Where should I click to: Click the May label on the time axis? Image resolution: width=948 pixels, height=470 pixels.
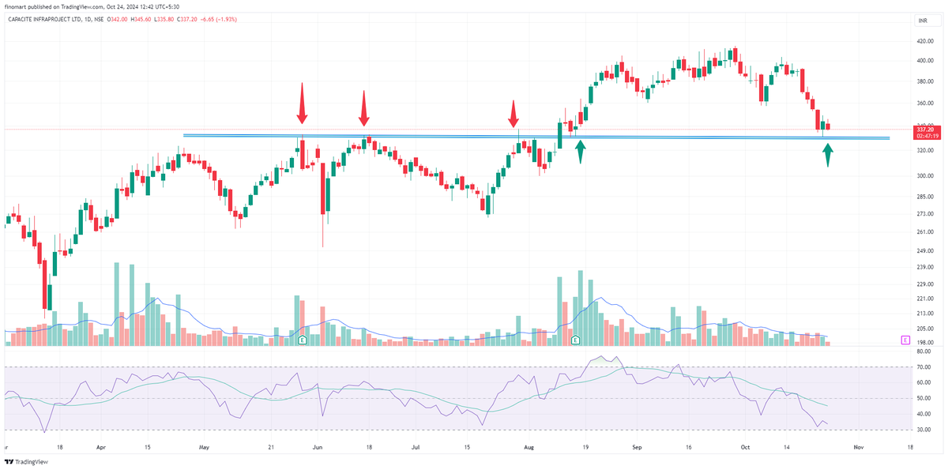coord(205,446)
